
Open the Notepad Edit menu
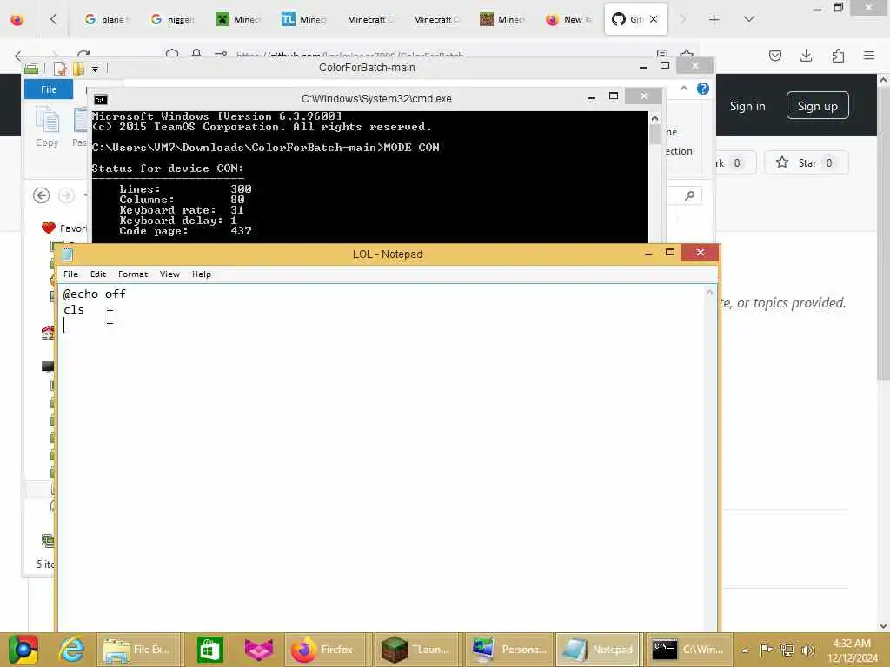pyautogui.click(x=98, y=274)
